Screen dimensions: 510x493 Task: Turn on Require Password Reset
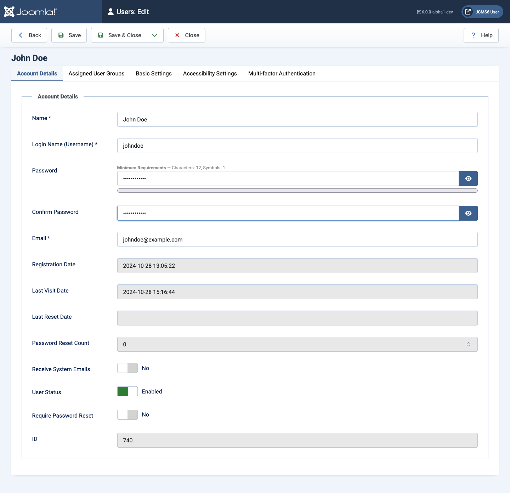tap(127, 415)
